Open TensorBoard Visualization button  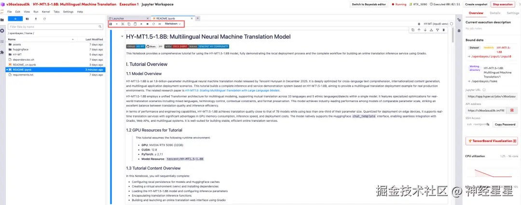[x=492, y=141]
